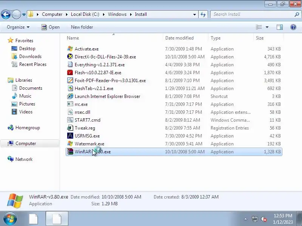Viewport: 302px width, 226px height.
Task: Sort by Date modified column header
Action: pyautogui.click(x=185, y=38)
